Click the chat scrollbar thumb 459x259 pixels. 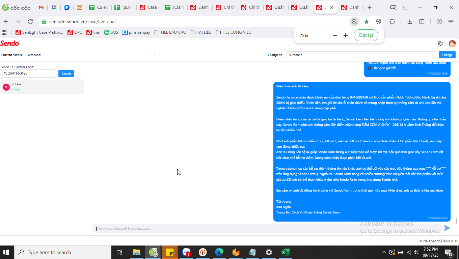[457, 221]
